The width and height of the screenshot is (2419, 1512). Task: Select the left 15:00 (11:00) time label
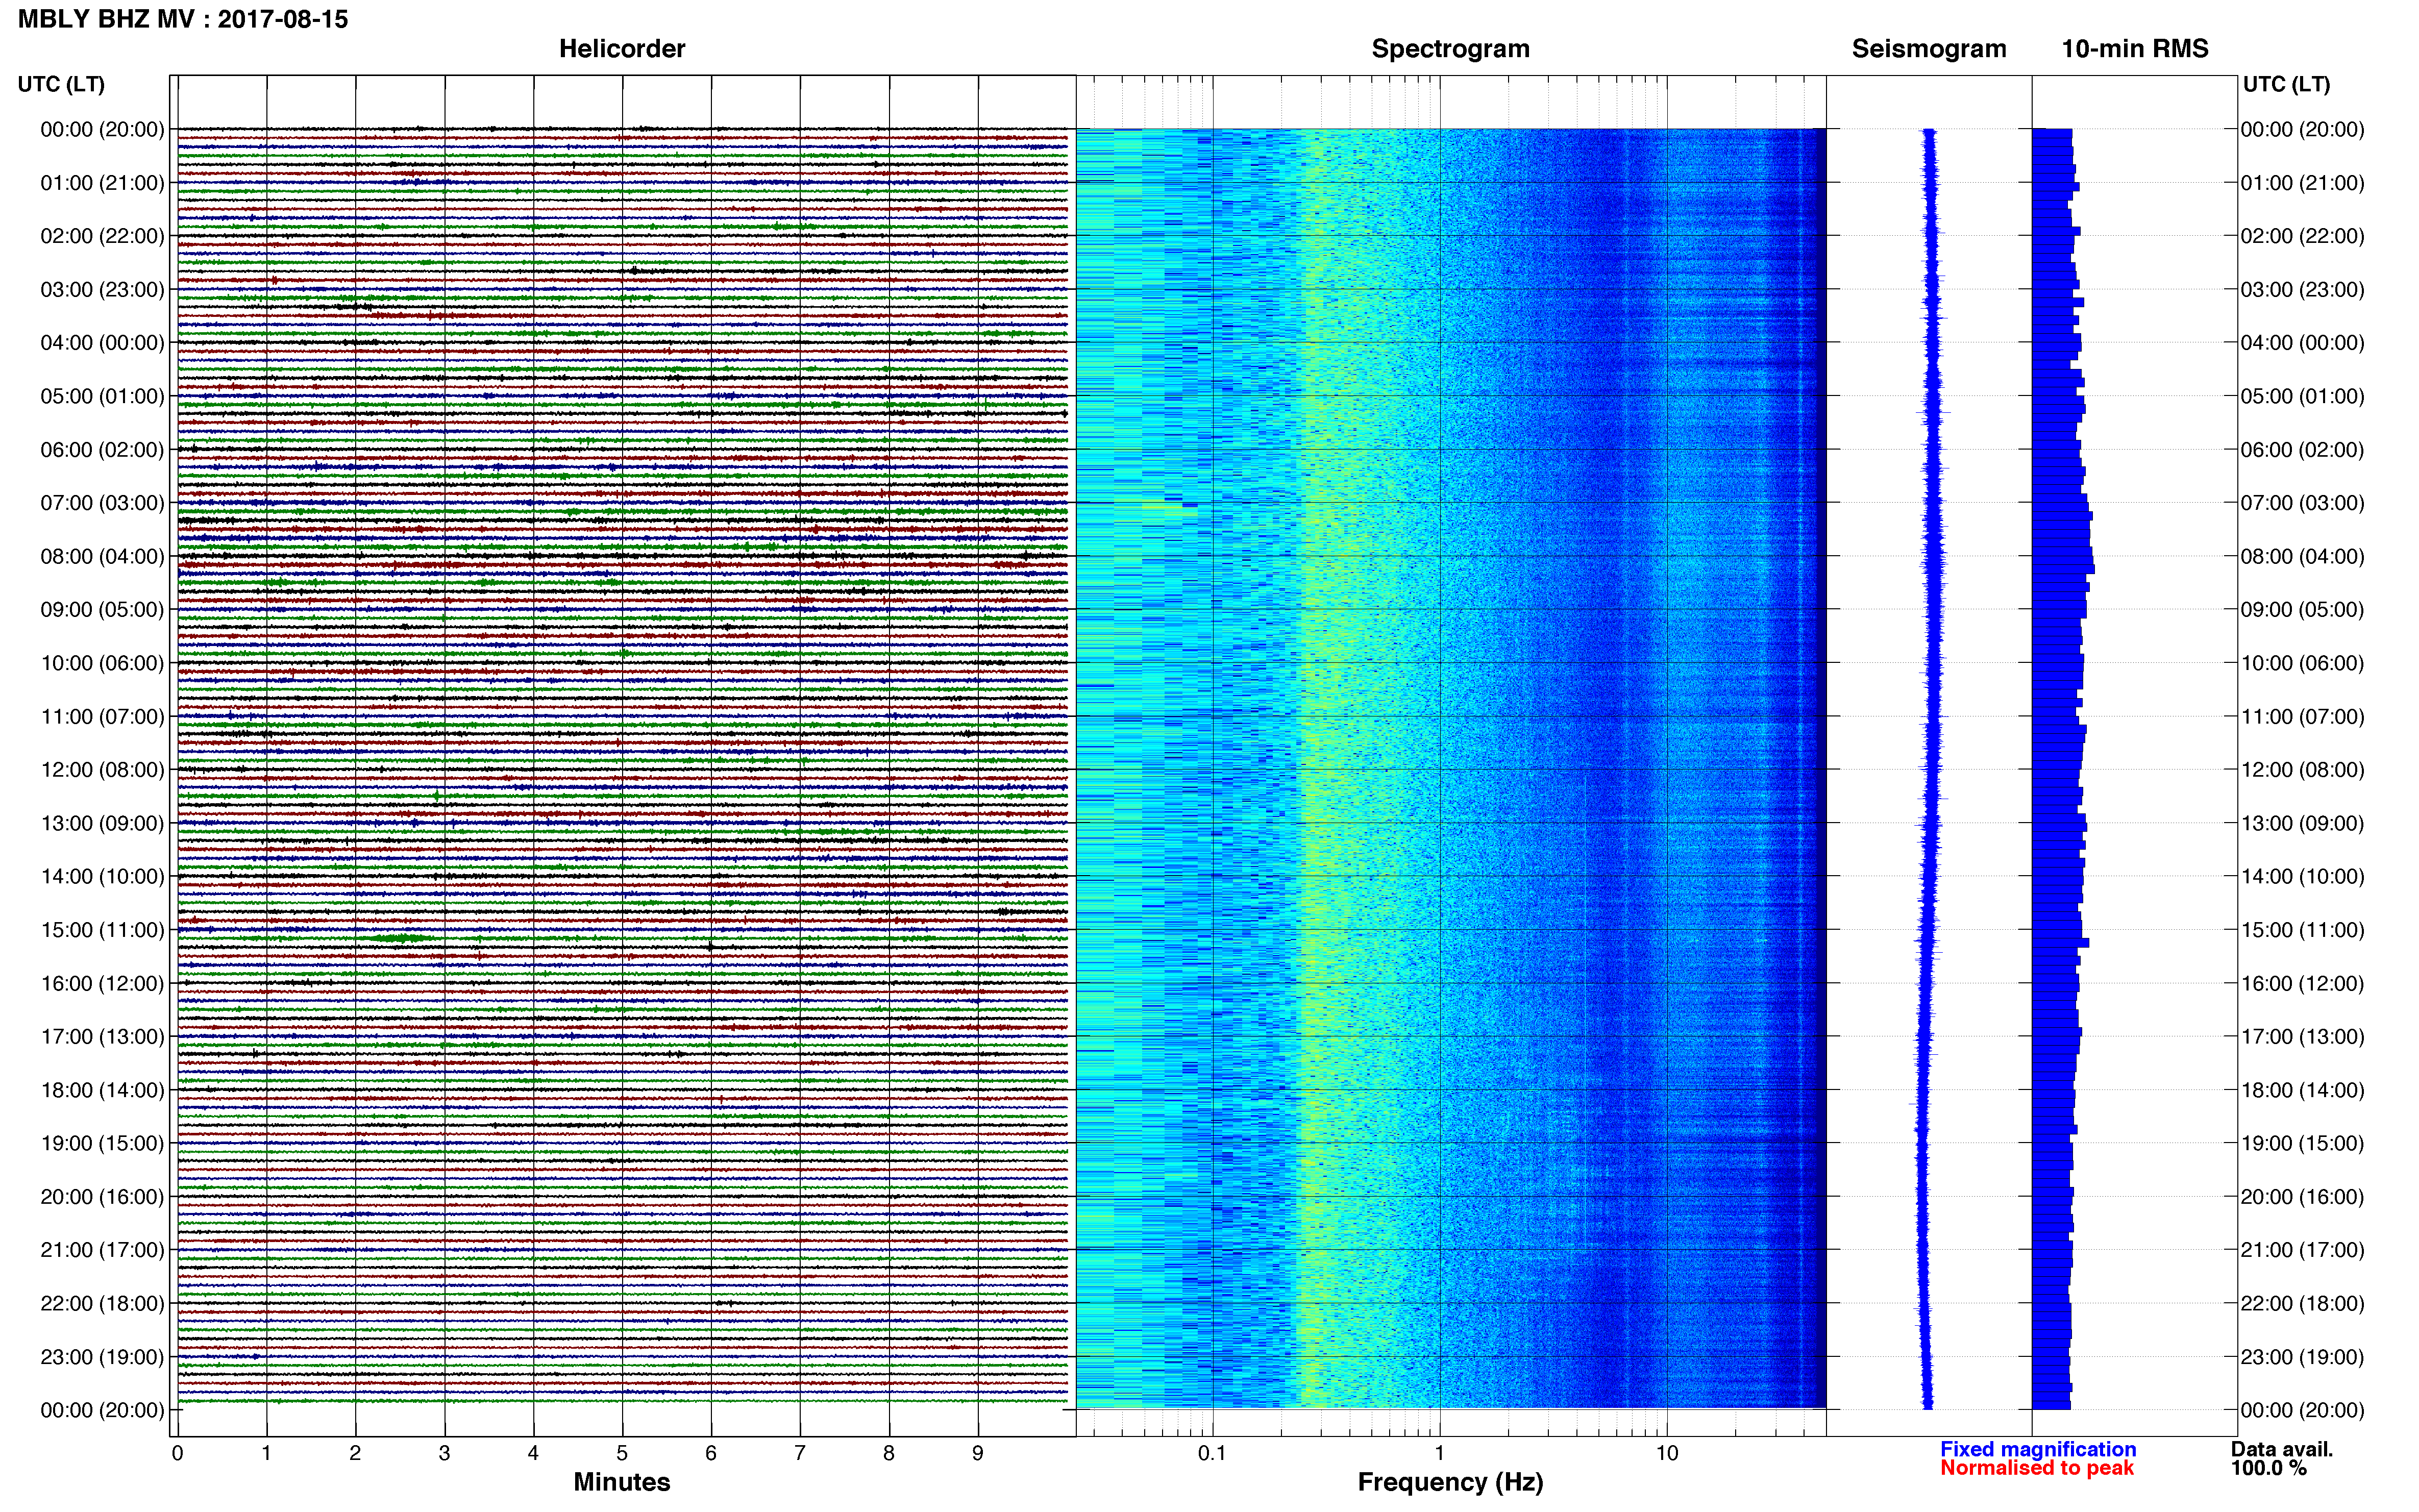tap(102, 930)
